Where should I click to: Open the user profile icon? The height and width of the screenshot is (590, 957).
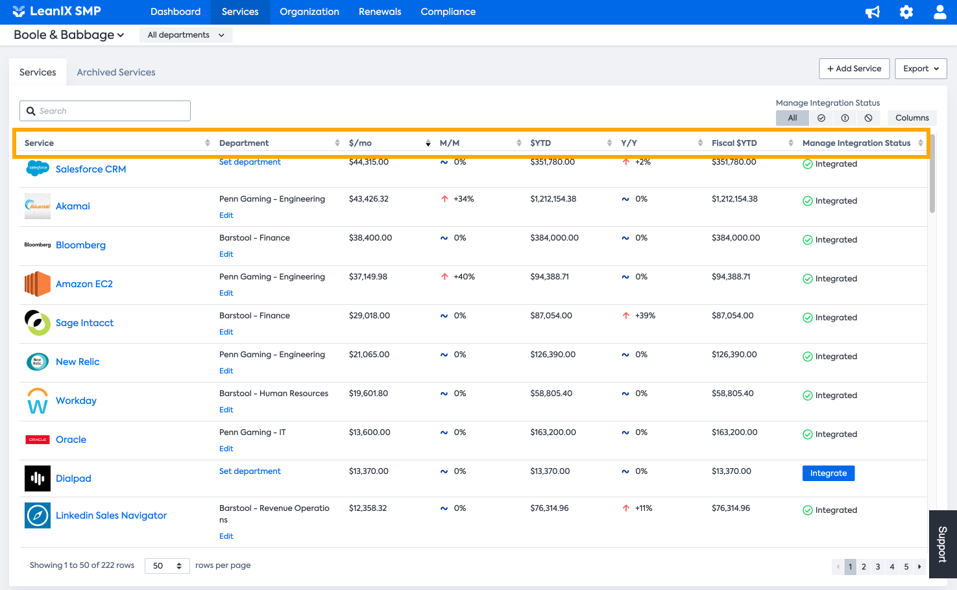pos(939,12)
